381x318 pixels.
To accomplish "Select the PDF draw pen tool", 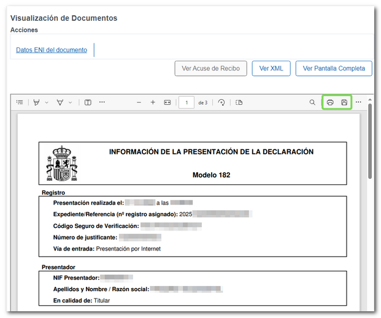I will click(x=60, y=102).
